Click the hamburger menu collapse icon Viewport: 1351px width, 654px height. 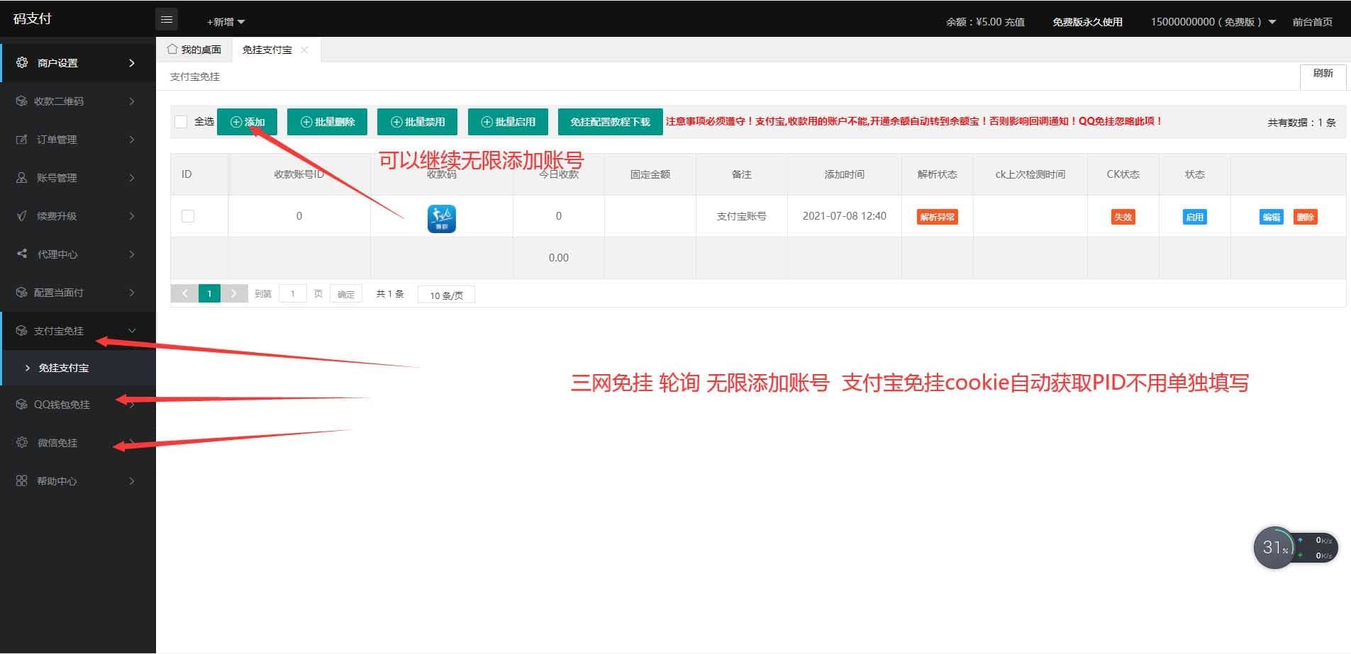pos(167,20)
